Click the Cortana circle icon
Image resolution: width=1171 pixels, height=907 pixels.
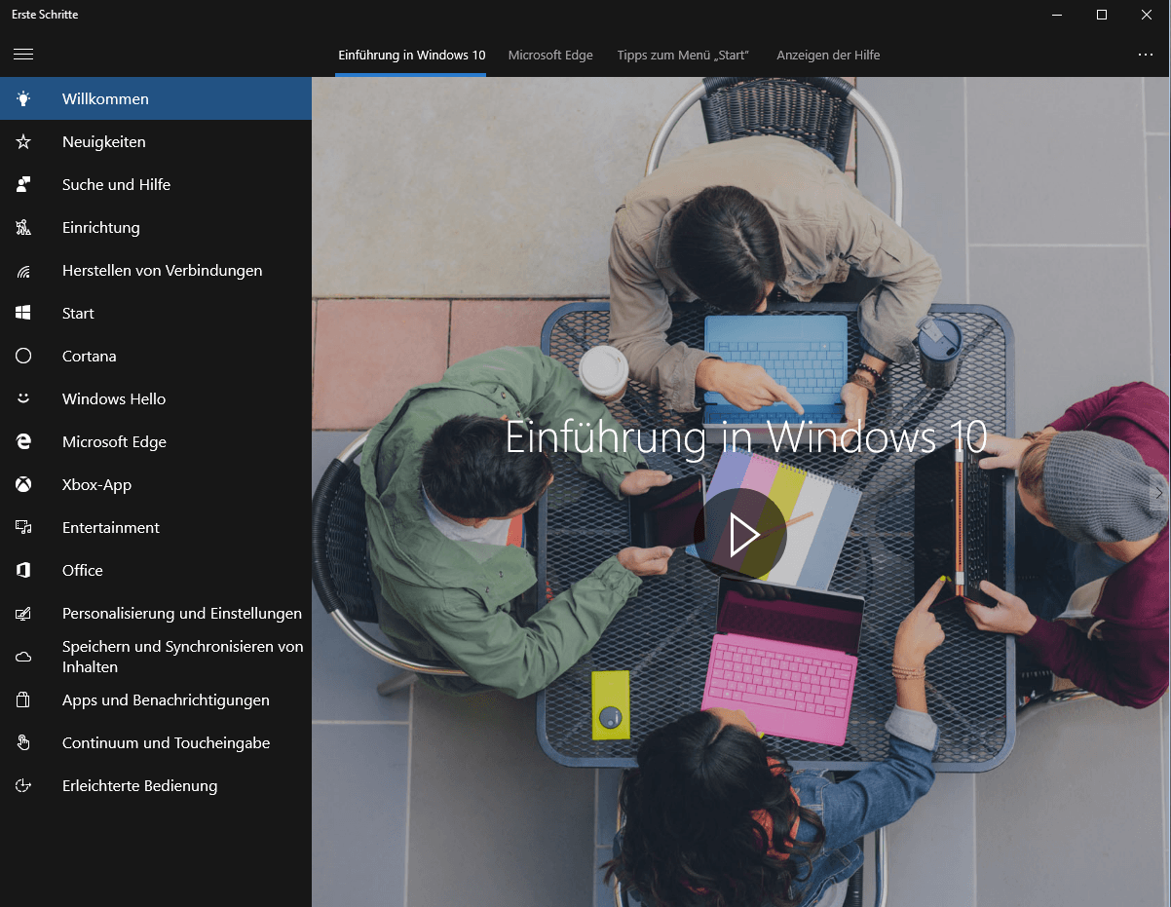click(23, 356)
